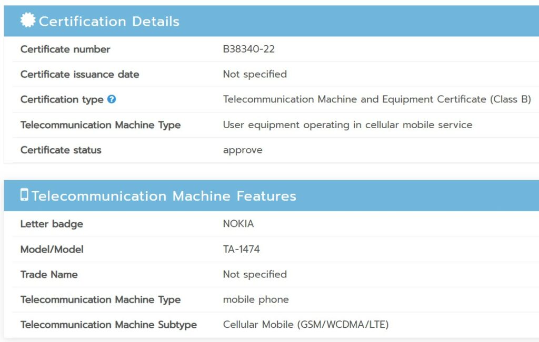
Task: Select issuance date value Not specified
Action: click(255, 74)
